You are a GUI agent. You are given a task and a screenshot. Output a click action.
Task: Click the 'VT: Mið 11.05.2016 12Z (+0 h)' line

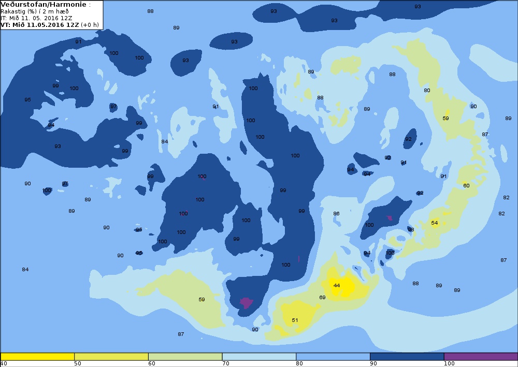pyautogui.click(x=50, y=25)
